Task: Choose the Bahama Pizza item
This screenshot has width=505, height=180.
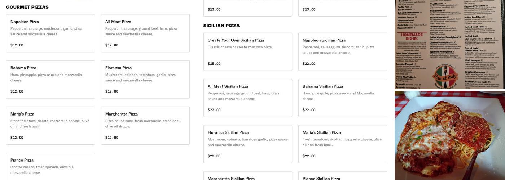Action: (x=50, y=79)
